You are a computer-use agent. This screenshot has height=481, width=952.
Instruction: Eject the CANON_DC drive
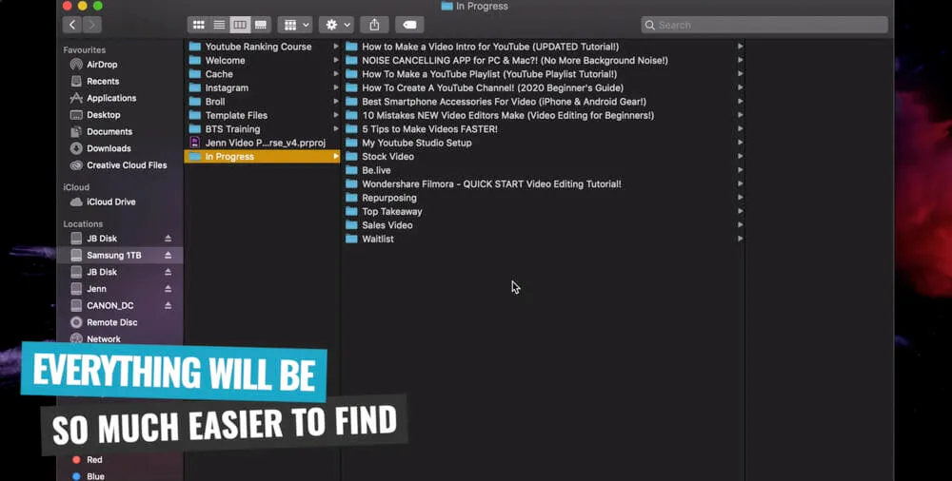point(168,306)
